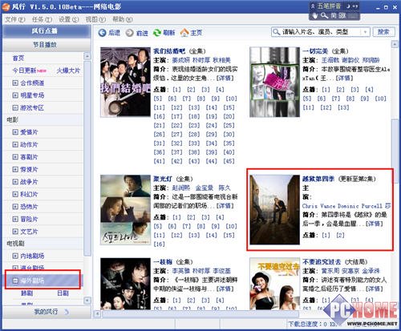Click the magnifier icon in the search box
This screenshot has width=401, height=331.
(276, 32)
